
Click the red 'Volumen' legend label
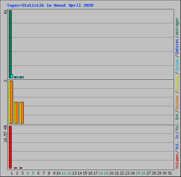click(x=177, y=161)
